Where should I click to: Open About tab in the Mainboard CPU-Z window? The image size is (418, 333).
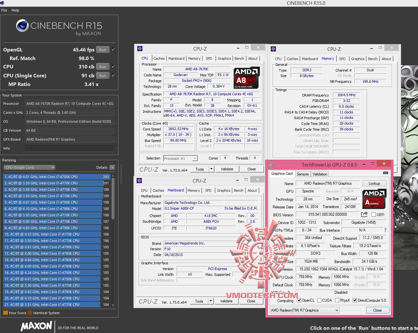pos(252,190)
